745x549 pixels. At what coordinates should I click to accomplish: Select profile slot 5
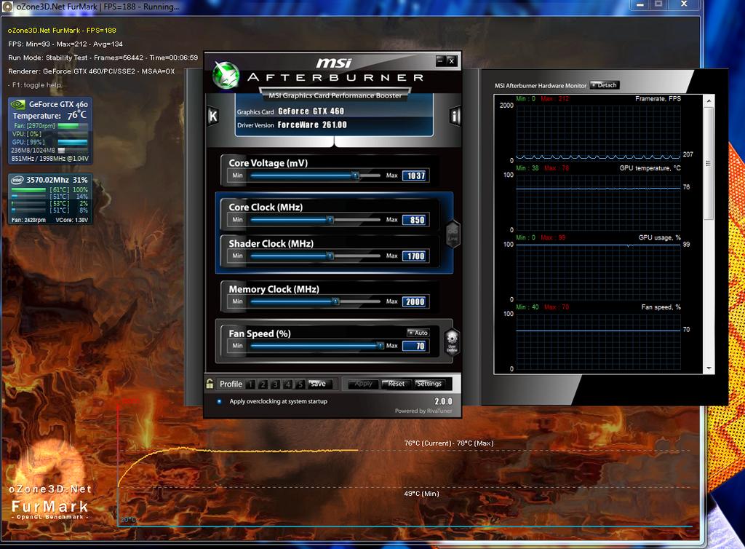pyautogui.click(x=300, y=384)
